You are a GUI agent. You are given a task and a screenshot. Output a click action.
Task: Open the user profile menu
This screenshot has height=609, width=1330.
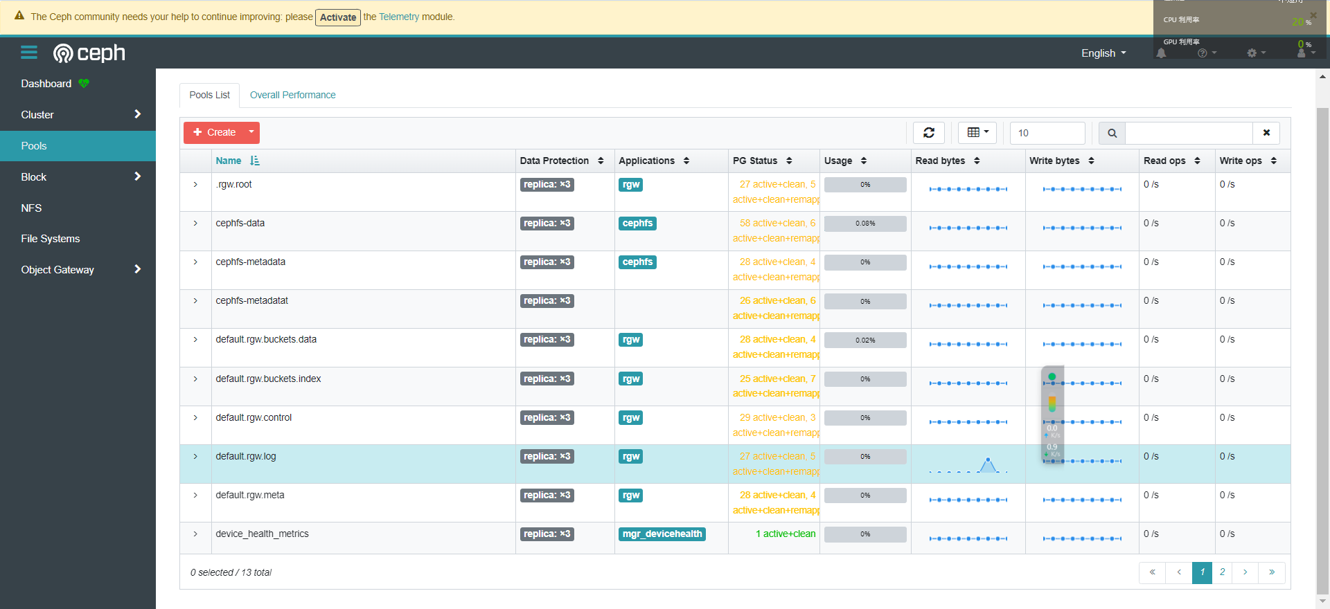(1305, 53)
